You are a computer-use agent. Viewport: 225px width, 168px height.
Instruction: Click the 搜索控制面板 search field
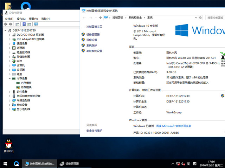215,18
